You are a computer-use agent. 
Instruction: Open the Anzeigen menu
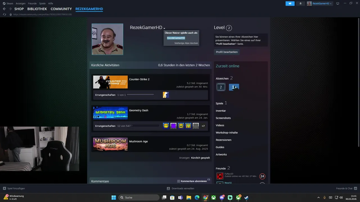(x=21, y=3)
